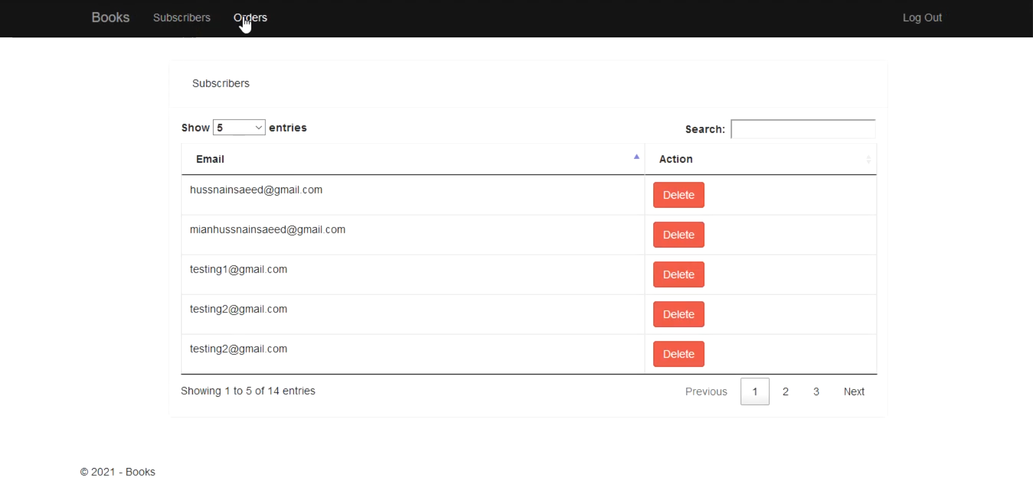Image resolution: width=1033 pixels, height=498 pixels.
Task: Open the Show entries dropdown
Action: (x=239, y=127)
